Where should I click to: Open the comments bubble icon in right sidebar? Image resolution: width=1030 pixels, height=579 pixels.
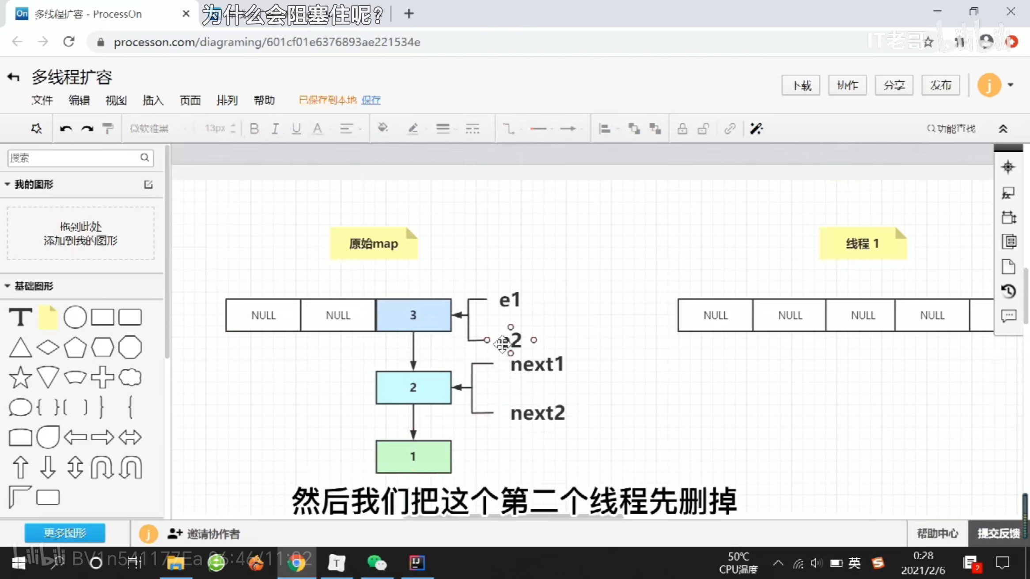[x=1008, y=316]
